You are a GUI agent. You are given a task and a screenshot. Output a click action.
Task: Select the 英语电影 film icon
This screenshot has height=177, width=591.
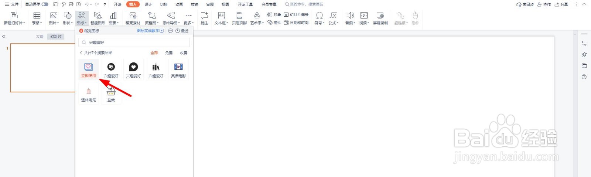(178, 69)
